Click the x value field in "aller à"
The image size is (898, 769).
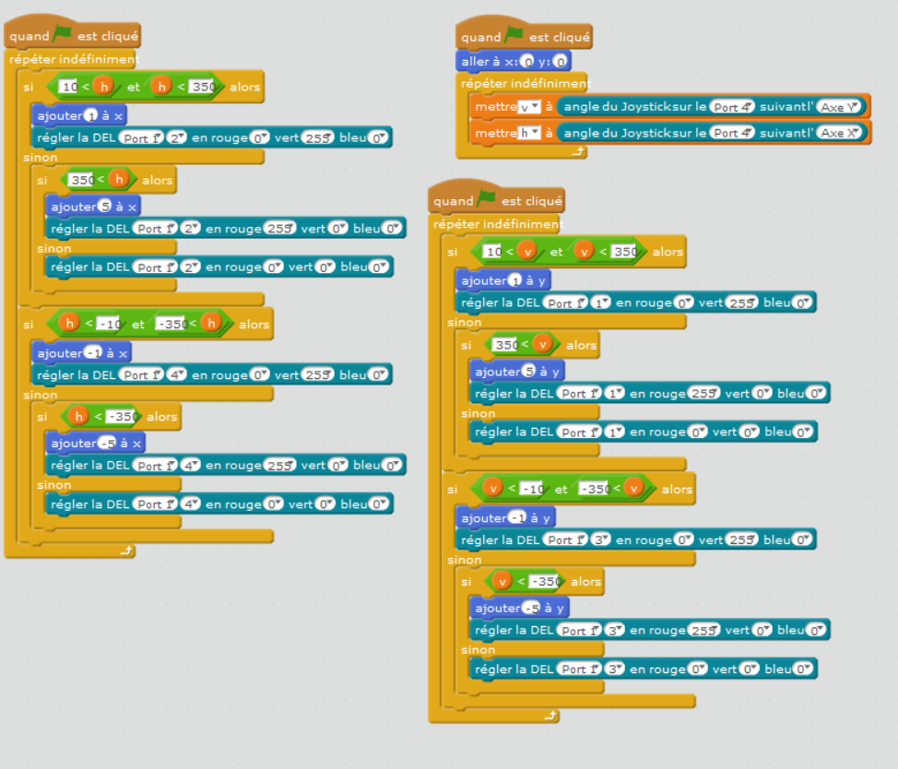(x=527, y=62)
